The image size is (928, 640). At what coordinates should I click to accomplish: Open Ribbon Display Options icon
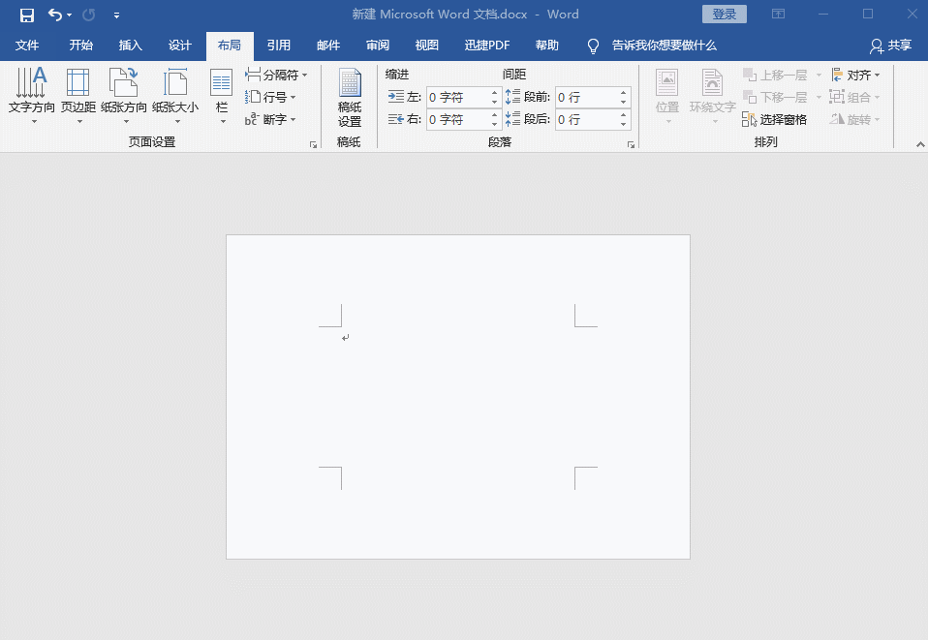[x=778, y=14]
